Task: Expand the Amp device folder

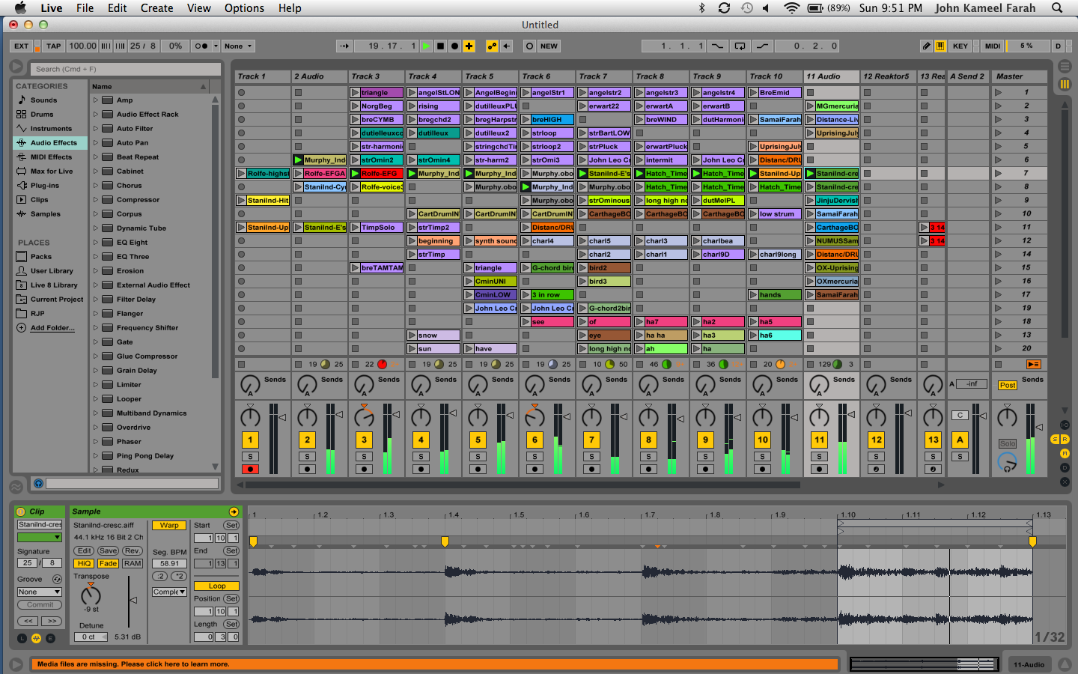Action: [96, 100]
